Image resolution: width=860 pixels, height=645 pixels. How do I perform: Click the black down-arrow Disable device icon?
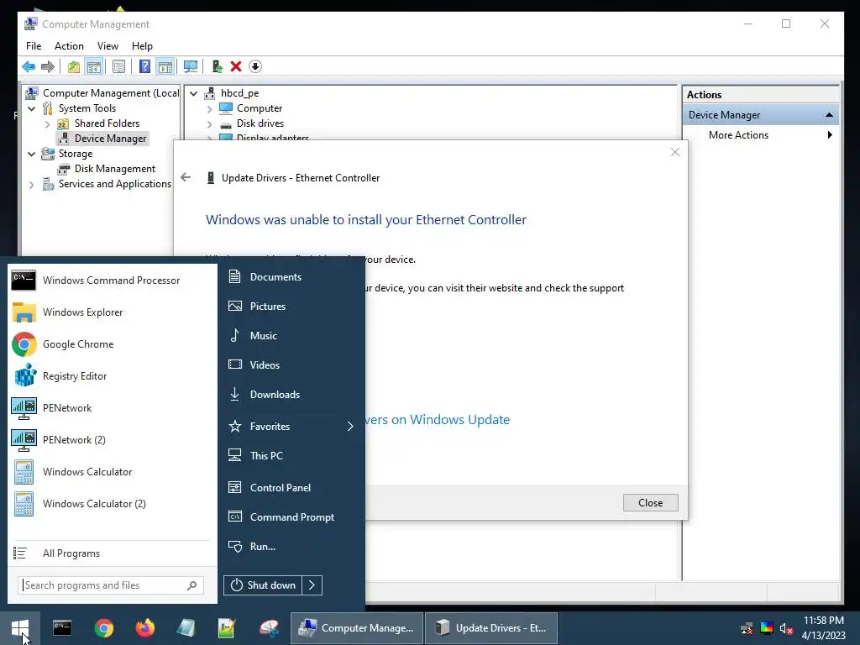pos(255,67)
